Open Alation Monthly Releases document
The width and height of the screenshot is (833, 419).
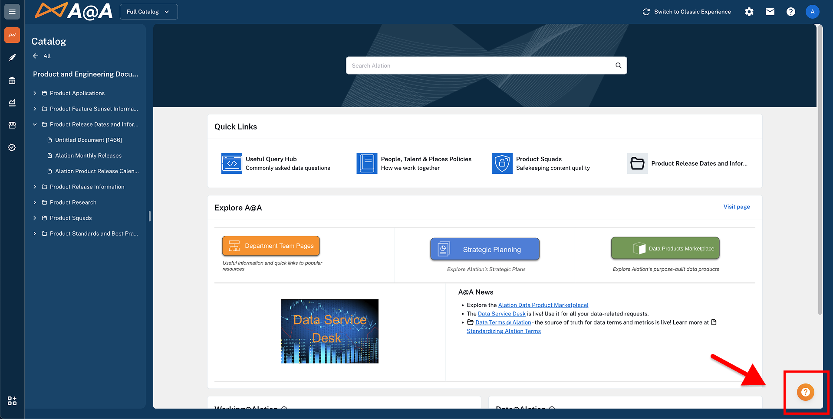point(88,156)
